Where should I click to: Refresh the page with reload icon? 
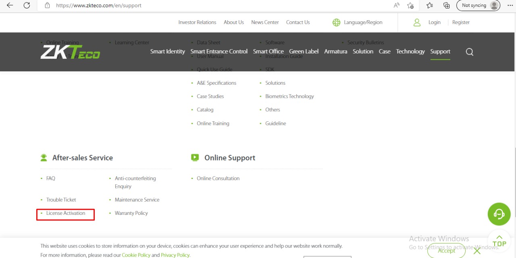[x=27, y=5]
